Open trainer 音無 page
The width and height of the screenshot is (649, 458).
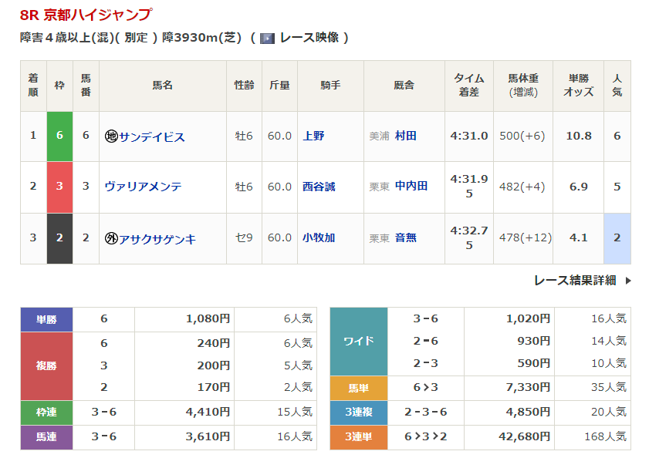pyautogui.click(x=405, y=237)
